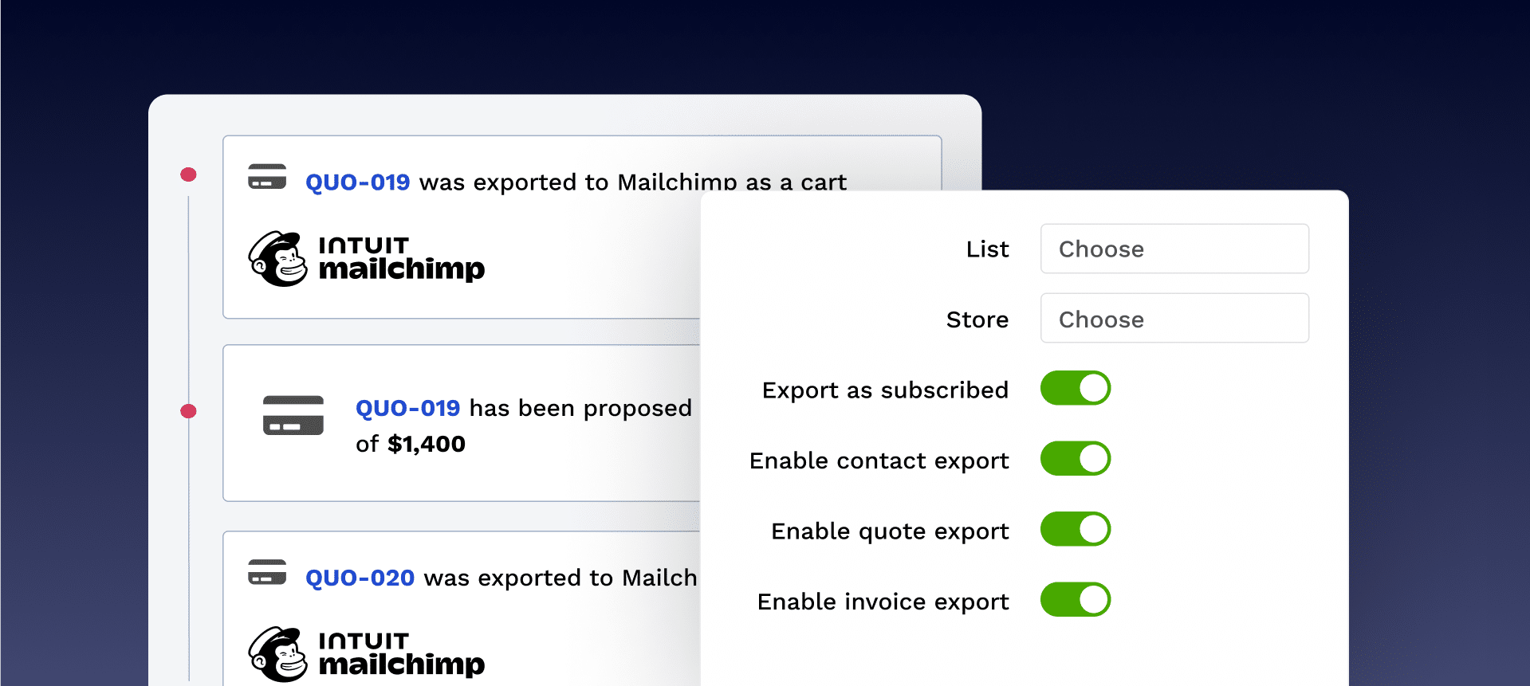Click the Mailchimp monkey logo in bottom card
Image resolution: width=1530 pixels, height=686 pixels.
click(277, 654)
